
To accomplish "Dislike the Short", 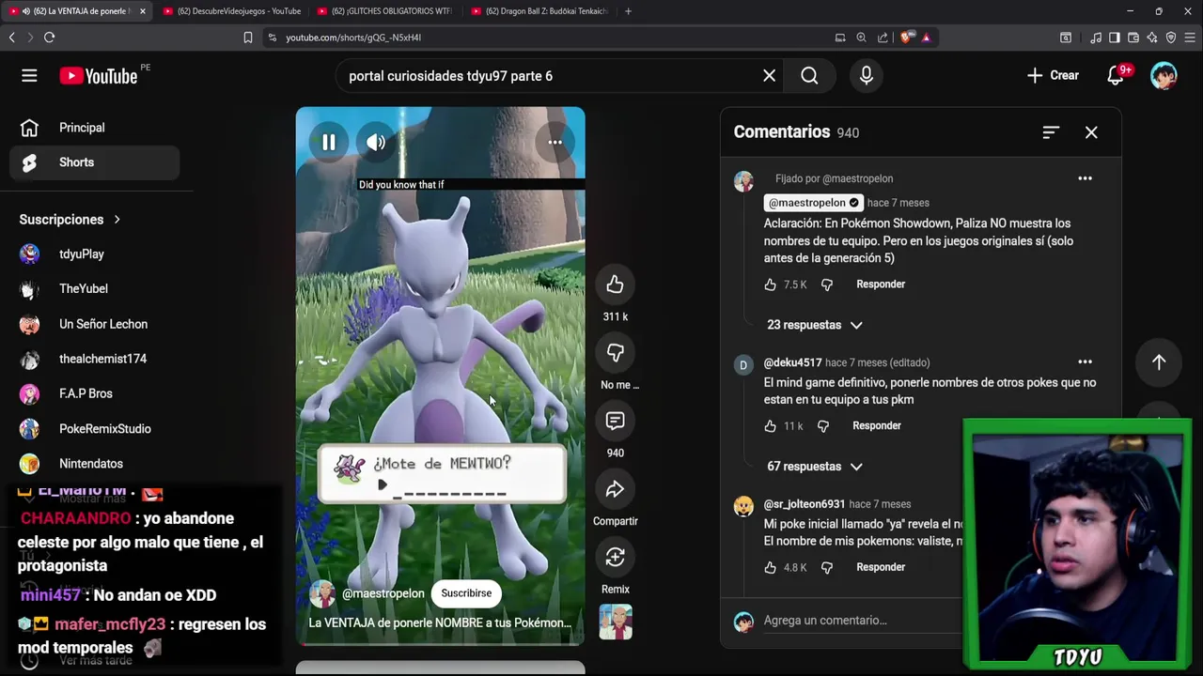I will 615,353.
